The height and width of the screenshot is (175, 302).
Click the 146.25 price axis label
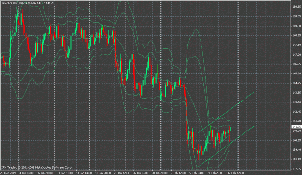[296, 64]
